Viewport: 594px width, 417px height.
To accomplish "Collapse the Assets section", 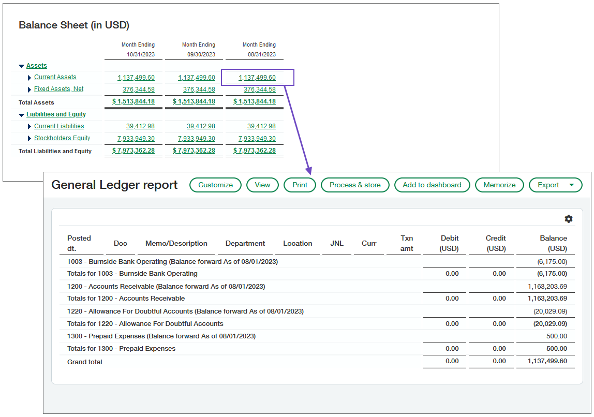I will (20, 65).
